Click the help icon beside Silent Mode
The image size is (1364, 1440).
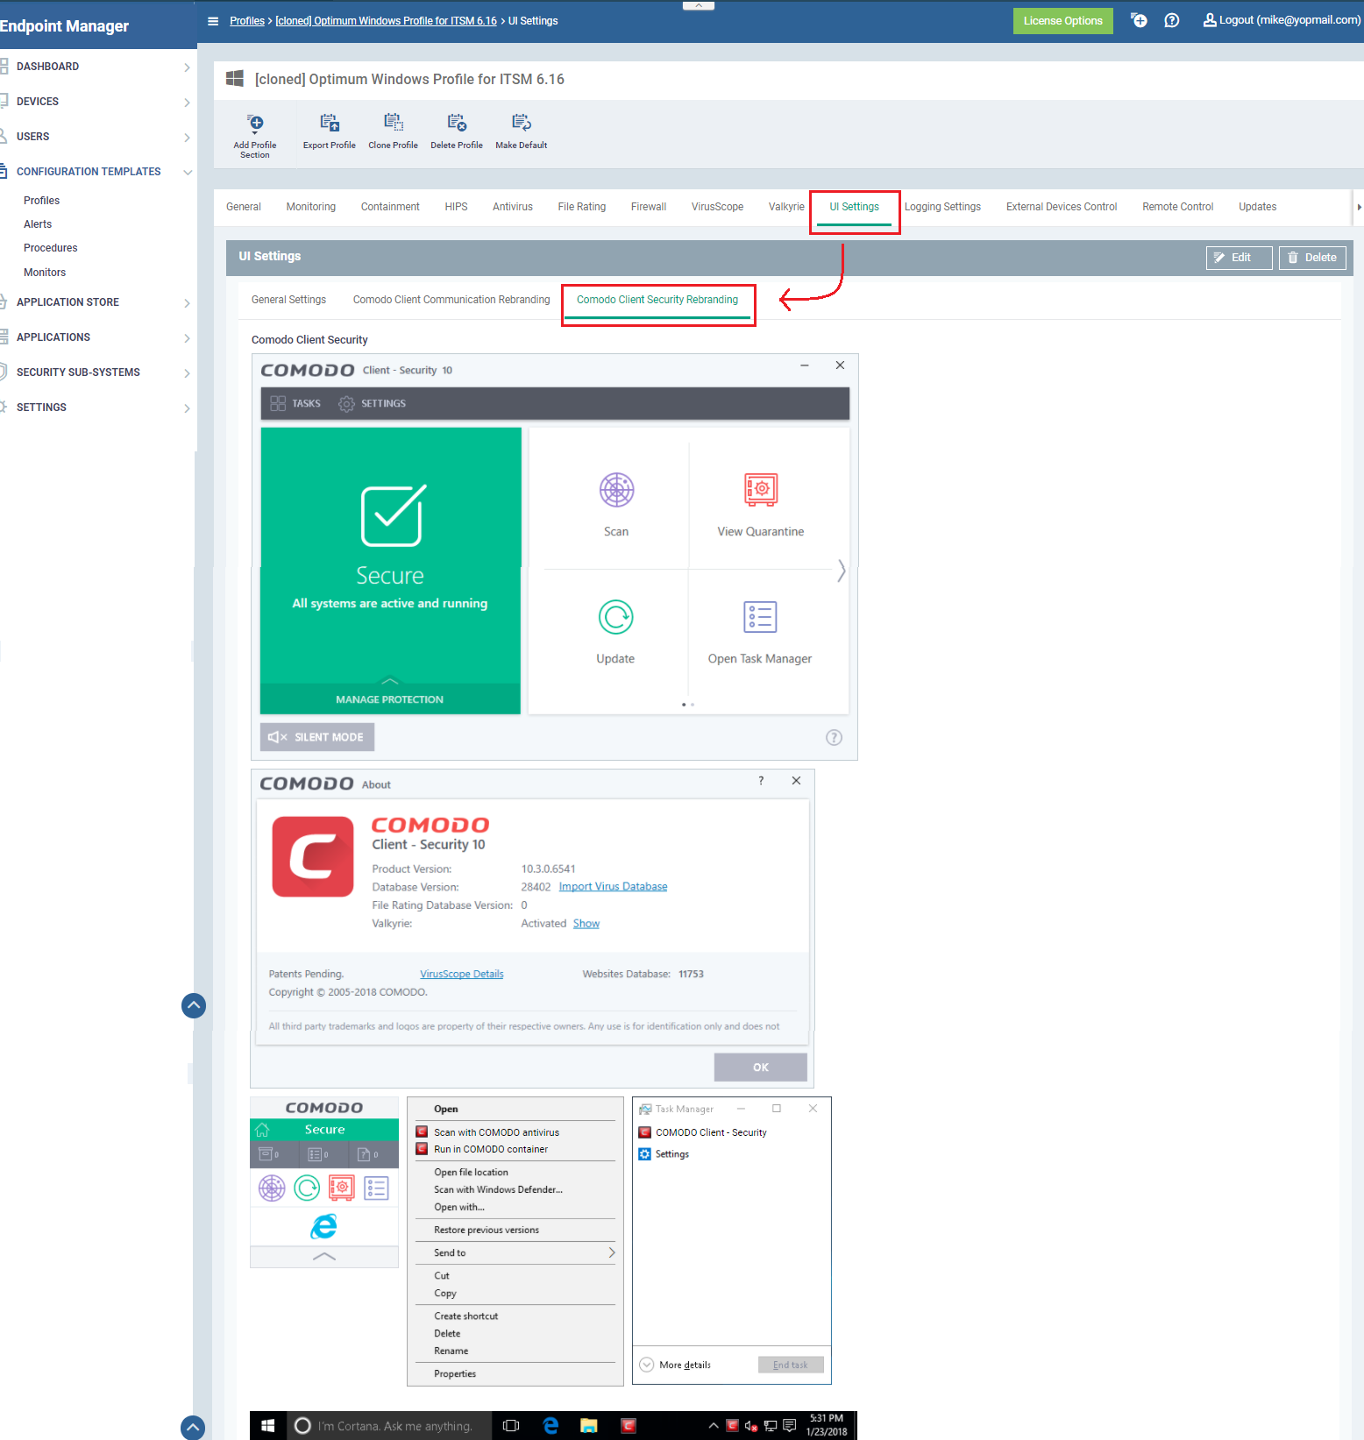click(x=835, y=737)
